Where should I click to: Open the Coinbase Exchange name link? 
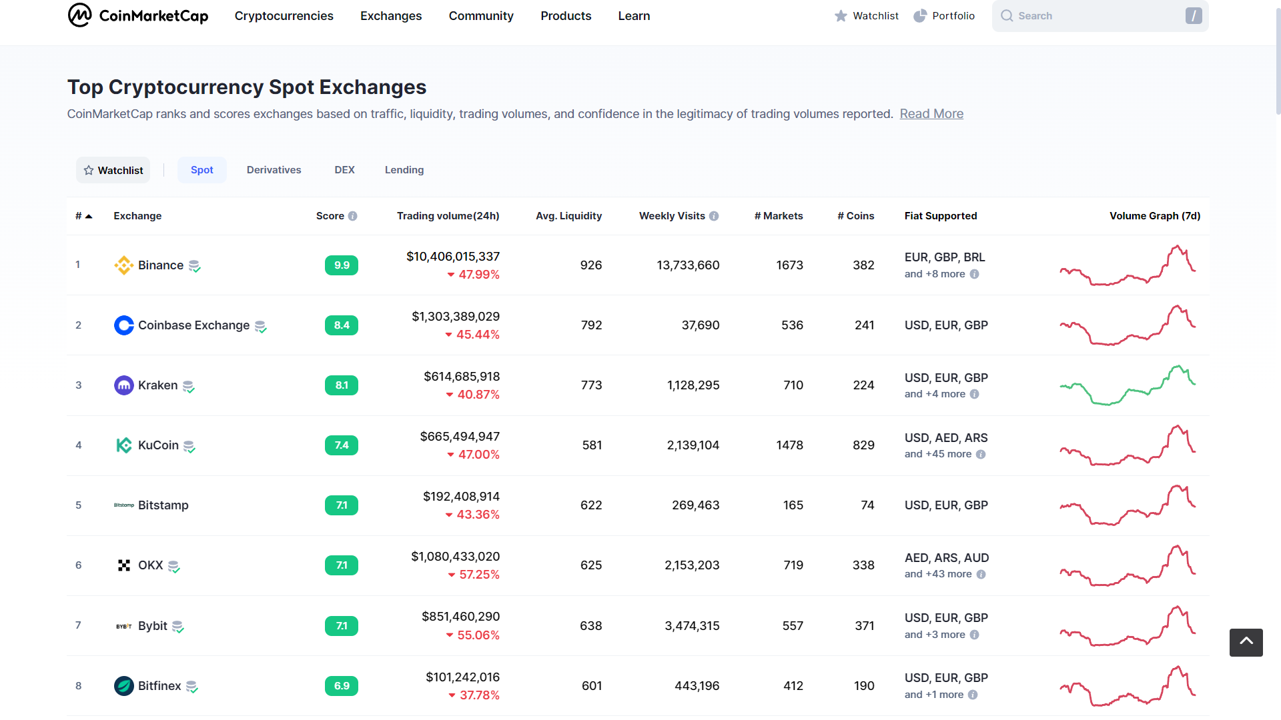coord(193,325)
